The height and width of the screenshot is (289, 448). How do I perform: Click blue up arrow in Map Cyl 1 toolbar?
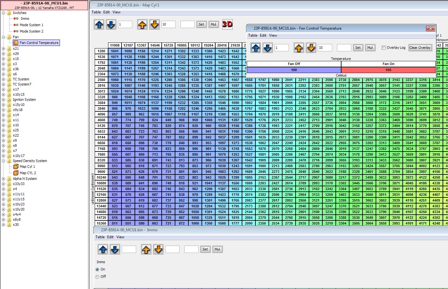(x=99, y=25)
